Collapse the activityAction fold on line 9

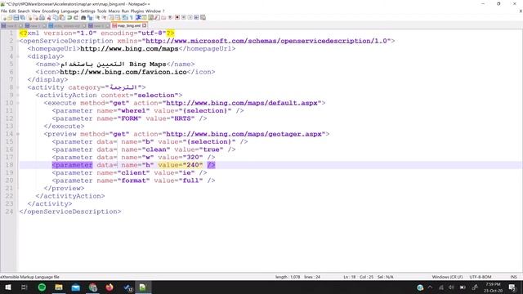pos(18,96)
